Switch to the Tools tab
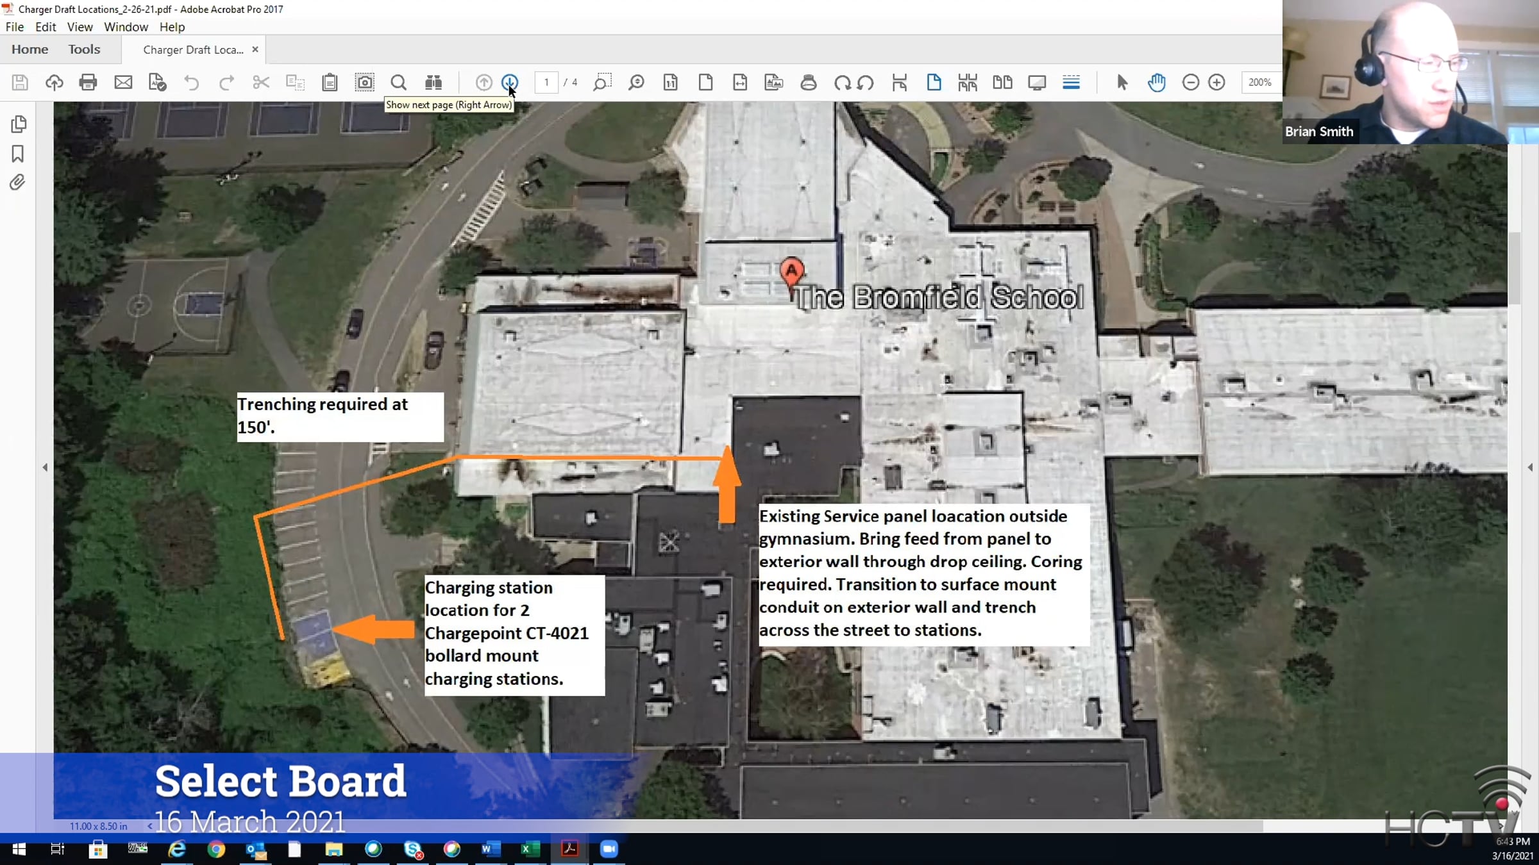 (x=84, y=49)
